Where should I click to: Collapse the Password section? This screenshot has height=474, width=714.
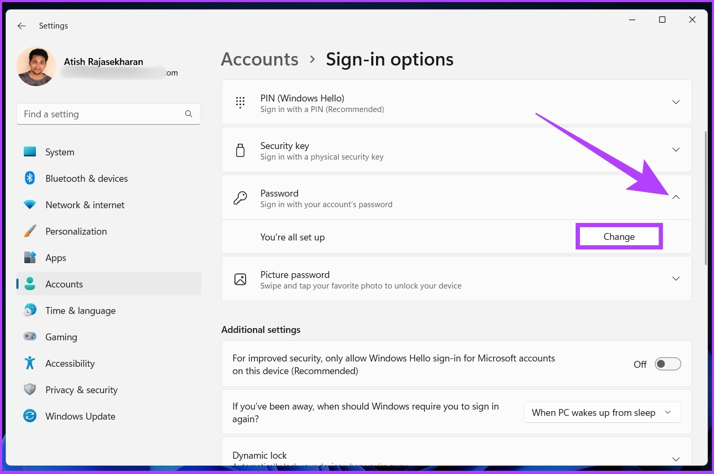click(676, 197)
